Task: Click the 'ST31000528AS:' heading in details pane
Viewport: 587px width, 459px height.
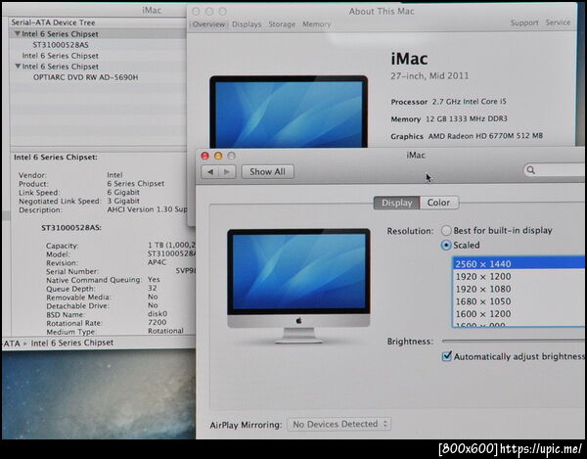Action: coord(71,228)
